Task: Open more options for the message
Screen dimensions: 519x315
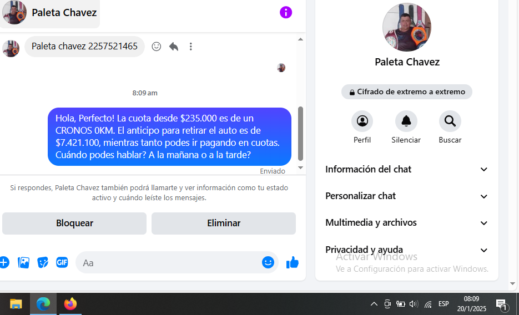Action: pos(190,47)
